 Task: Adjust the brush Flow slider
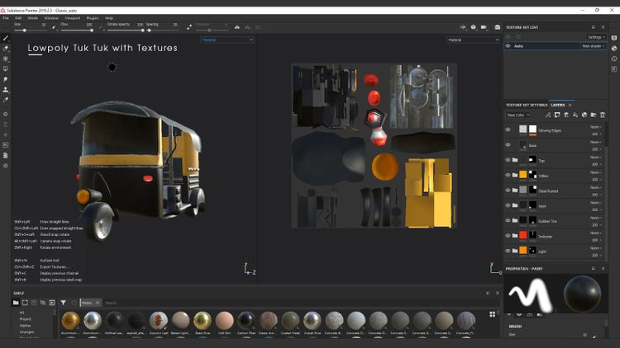click(x=77, y=31)
